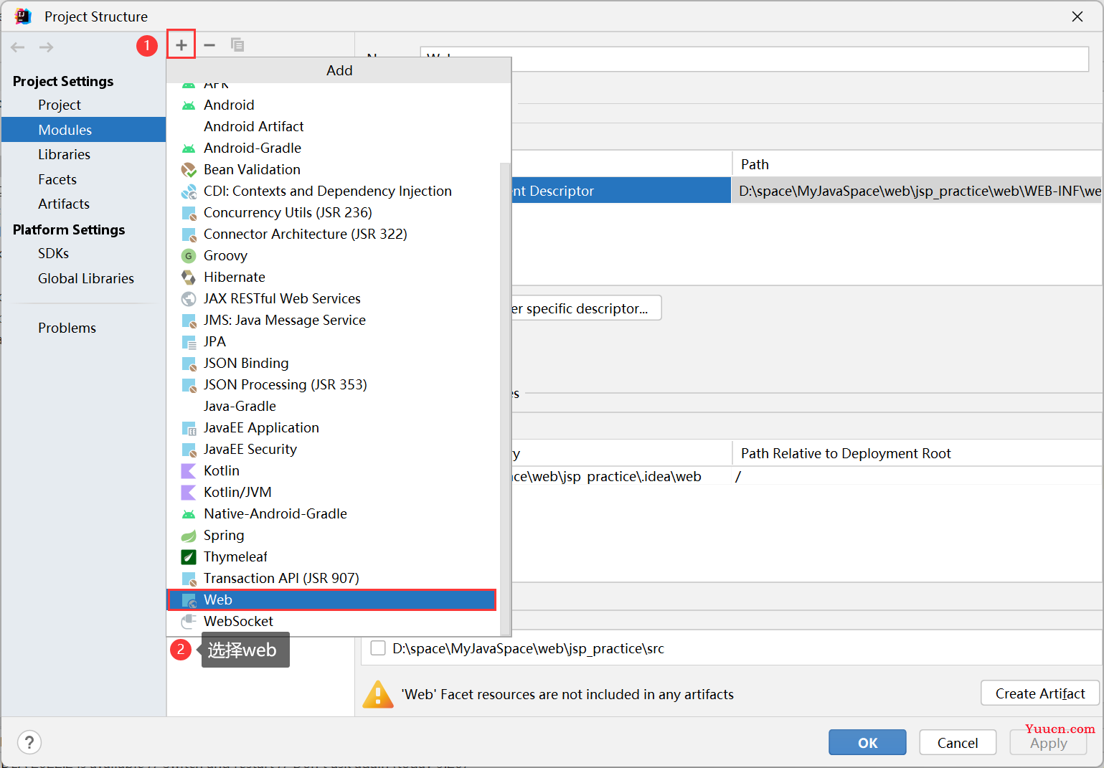1104x768 pixels.
Task: Click the Path Relative to Deployment Root header
Action: click(917, 453)
